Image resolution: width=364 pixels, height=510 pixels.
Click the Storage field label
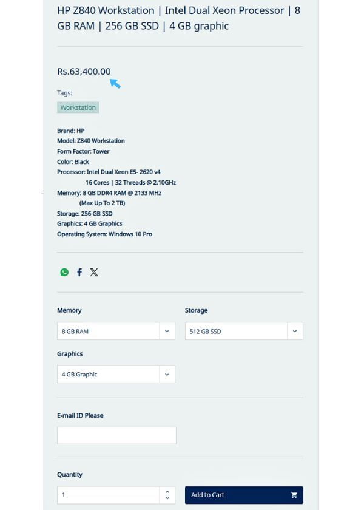(x=196, y=310)
